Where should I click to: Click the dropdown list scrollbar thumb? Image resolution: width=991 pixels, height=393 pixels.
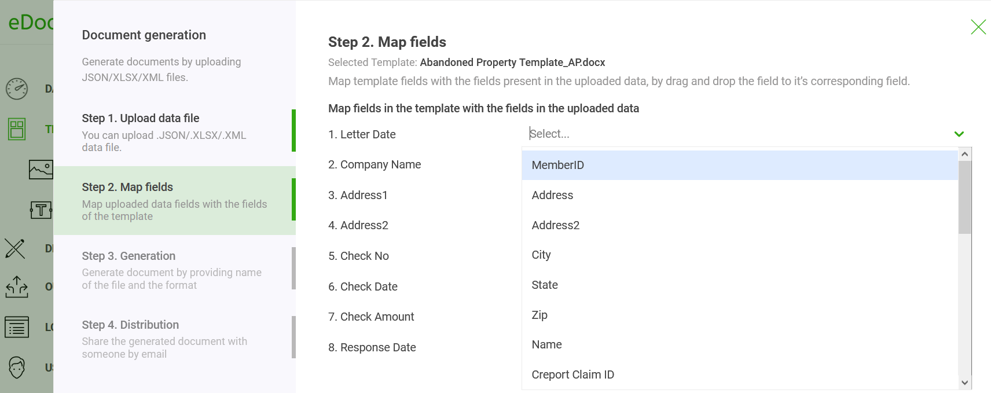pyautogui.click(x=964, y=197)
